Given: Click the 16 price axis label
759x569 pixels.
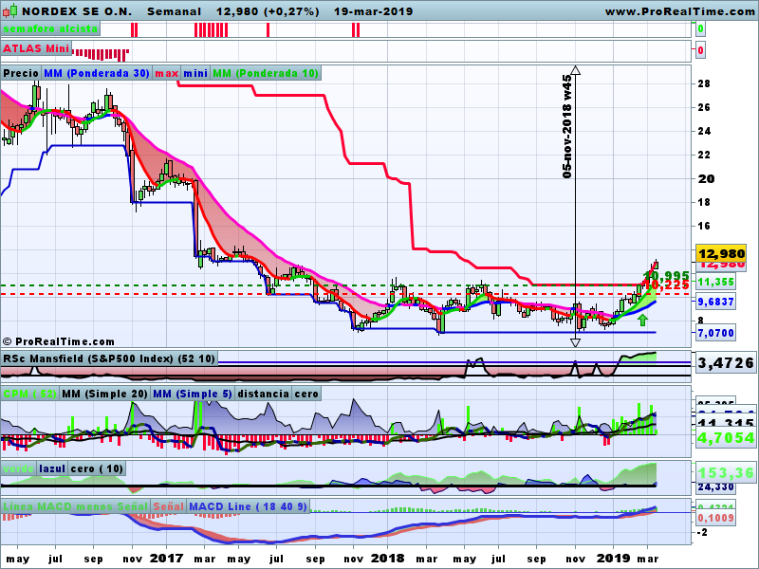Looking at the screenshot, I should tap(704, 226).
